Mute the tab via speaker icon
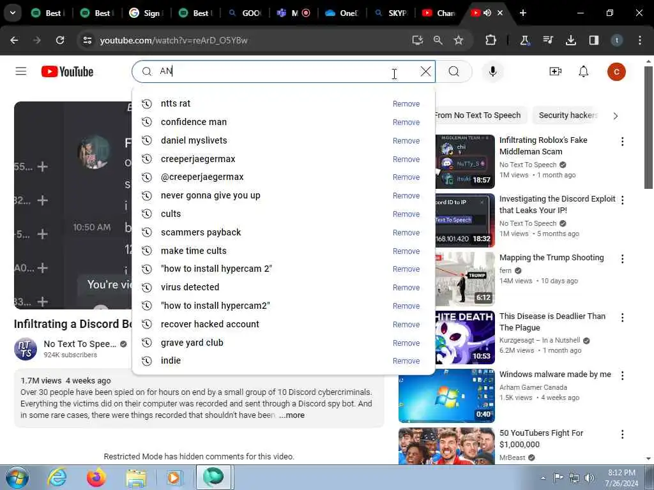Screen dimensions: 654x490 (487, 13)
